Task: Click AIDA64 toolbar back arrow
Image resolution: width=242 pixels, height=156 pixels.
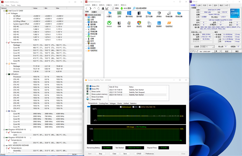Action: [87, 8]
